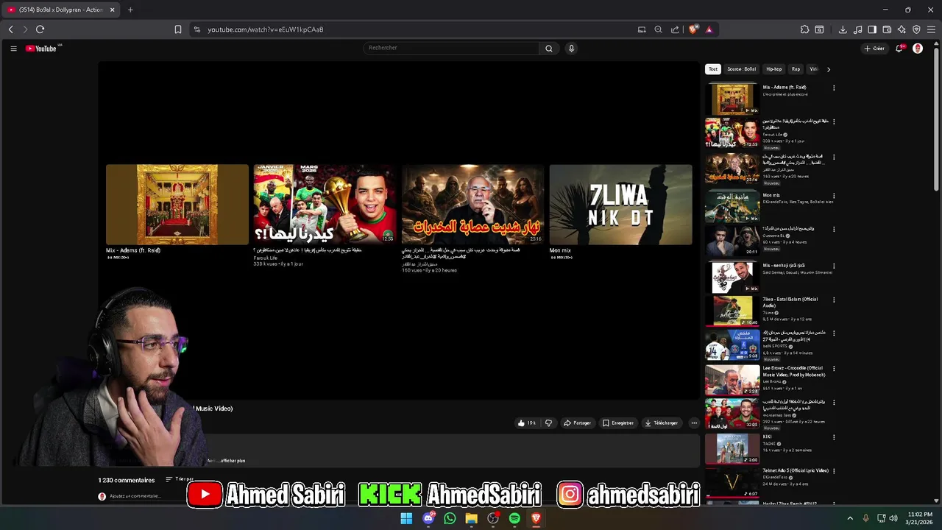This screenshot has height=530, width=942.
Task: Select the Hip-hop filter chip
Action: point(773,69)
